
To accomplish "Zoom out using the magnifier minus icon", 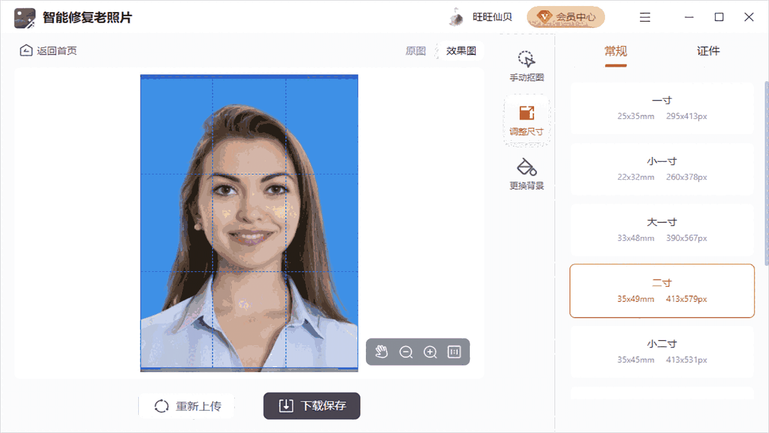I will (406, 352).
